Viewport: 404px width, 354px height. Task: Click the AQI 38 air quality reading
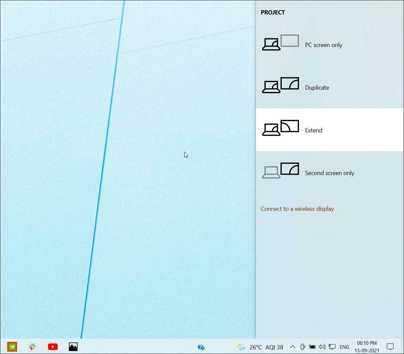click(275, 347)
